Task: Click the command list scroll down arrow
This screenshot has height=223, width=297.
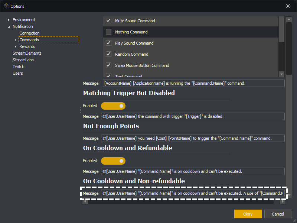Action: (x=281, y=74)
